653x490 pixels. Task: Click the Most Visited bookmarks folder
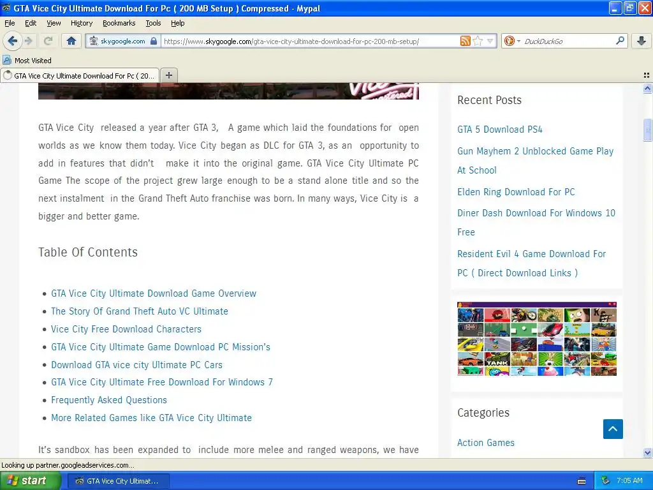(27, 61)
